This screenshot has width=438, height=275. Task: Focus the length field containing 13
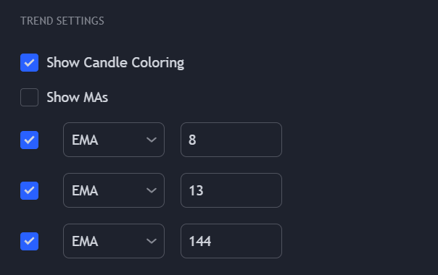(231, 190)
